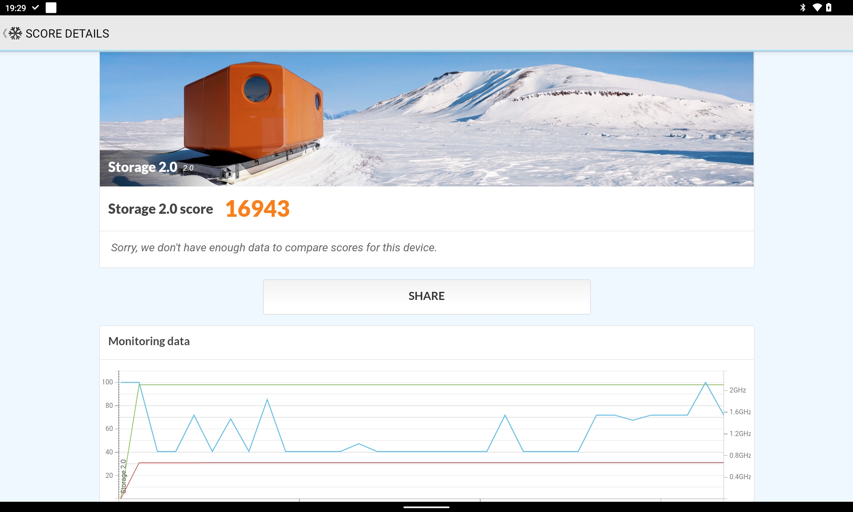Click the 16943 orange score value
Viewport: 853px width, 512px height.
coord(257,209)
